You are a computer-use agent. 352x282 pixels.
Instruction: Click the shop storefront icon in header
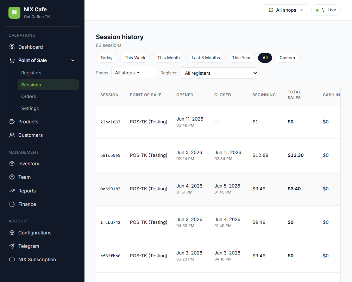(x=271, y=10)
